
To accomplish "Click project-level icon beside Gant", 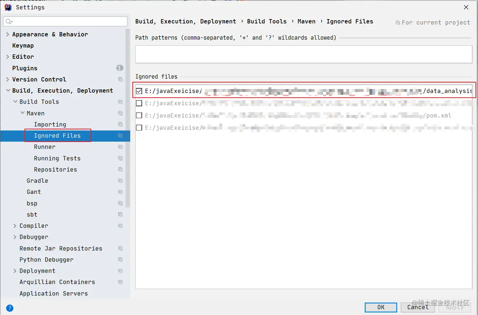I will (120, 192).
